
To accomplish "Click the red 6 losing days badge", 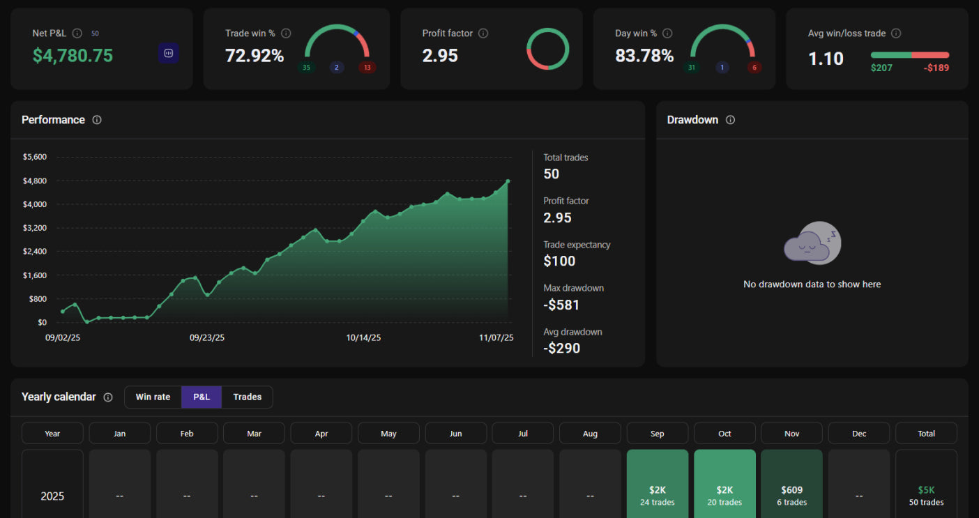I will pyautogui.click(x=753, y=68).
